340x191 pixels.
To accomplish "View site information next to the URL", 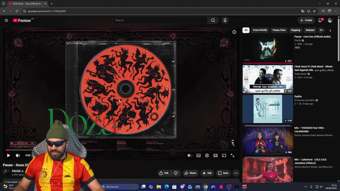I will coord(24,11).
